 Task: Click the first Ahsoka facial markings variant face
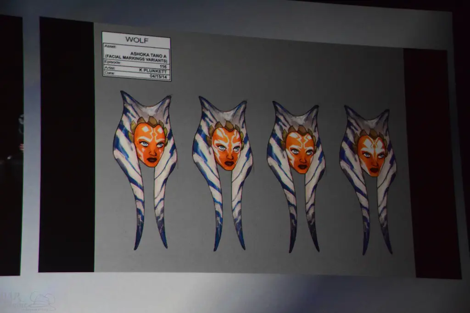pyautogui.click(x=150, y=144)
